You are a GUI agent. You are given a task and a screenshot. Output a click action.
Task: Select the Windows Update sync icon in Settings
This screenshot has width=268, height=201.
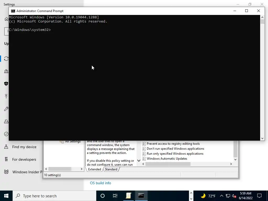click(6, 59)
